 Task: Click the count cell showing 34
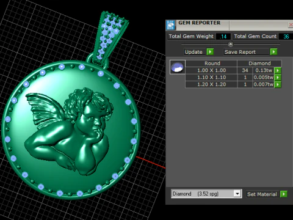point(245,70)
